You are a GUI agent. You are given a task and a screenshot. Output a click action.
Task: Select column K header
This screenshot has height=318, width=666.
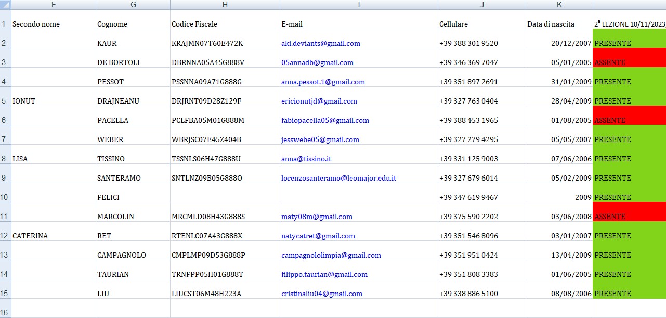(x=559, y=5)
